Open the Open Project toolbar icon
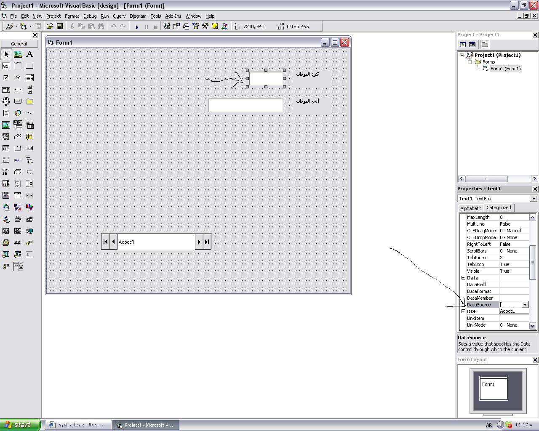 click(x=50, y=27)
